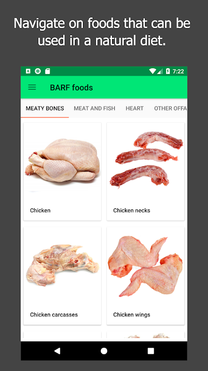Viewport: 208px width, 371px height.
Task: Select the MEATY BONES tab
Action: 45,108
